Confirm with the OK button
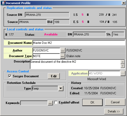 pos(93,102)
